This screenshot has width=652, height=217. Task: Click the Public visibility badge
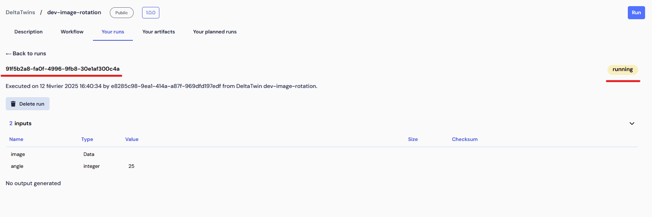point(121,13)
